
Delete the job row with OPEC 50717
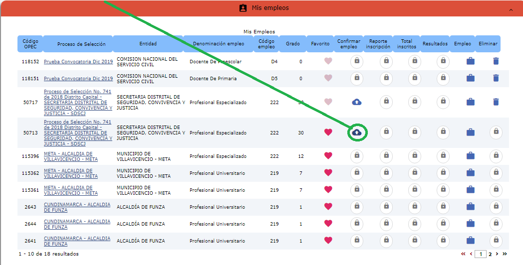pos(496,102)
